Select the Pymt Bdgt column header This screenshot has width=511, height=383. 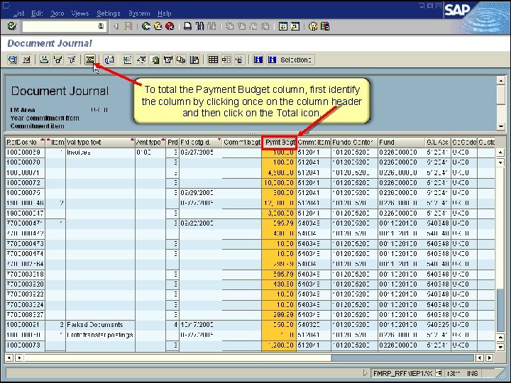click(280, 143)
